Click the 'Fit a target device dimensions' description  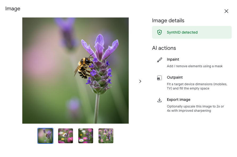click(x=197, y=86)
